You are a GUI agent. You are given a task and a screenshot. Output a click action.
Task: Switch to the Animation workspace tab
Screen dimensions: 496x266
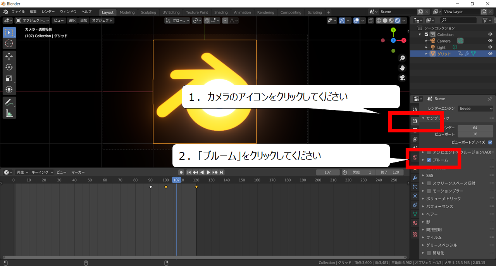[x=243, y=12]
